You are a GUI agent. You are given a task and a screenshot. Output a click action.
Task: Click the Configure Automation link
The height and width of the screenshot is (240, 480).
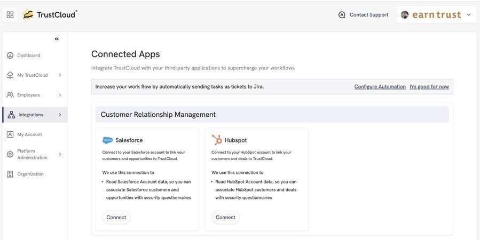pyautogui.click(x=380, y=87)
